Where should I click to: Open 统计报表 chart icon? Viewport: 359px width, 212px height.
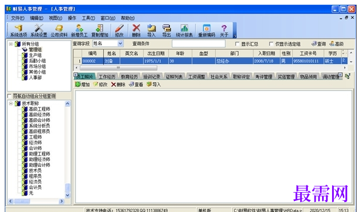[x=184, y=31]
